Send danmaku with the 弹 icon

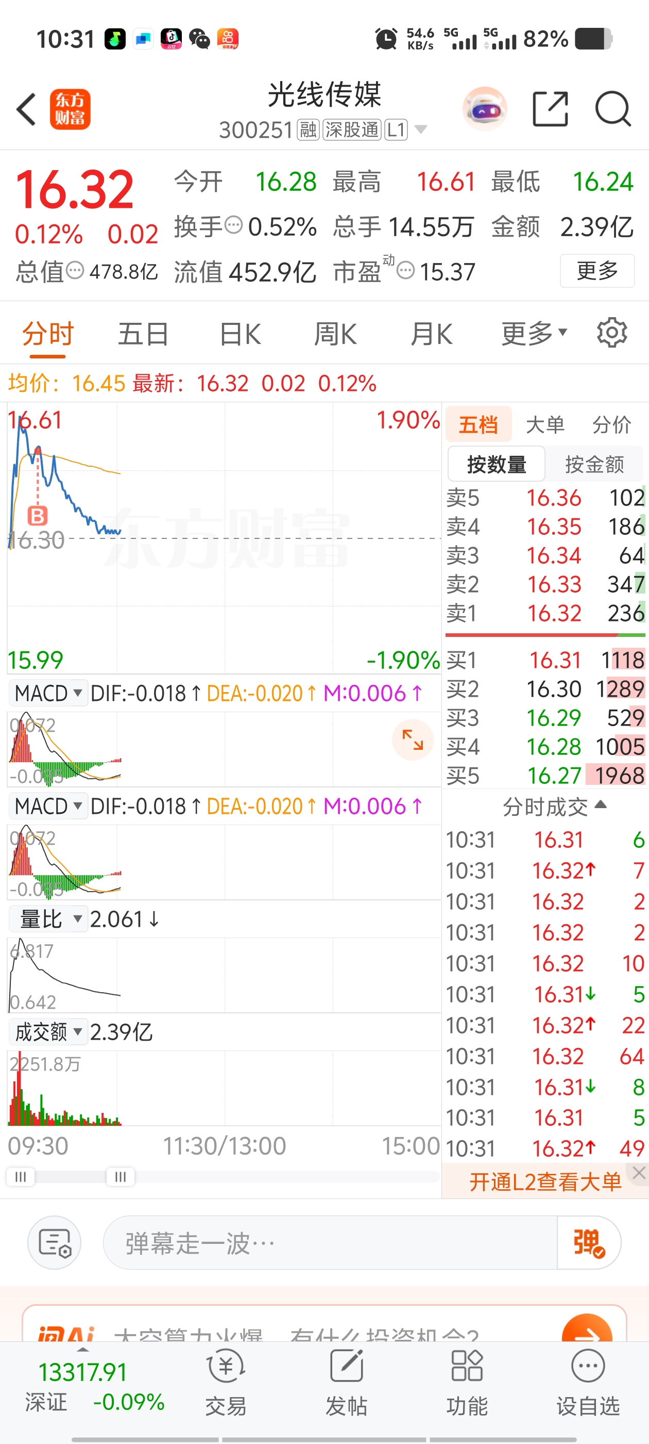coord(589,1243)
